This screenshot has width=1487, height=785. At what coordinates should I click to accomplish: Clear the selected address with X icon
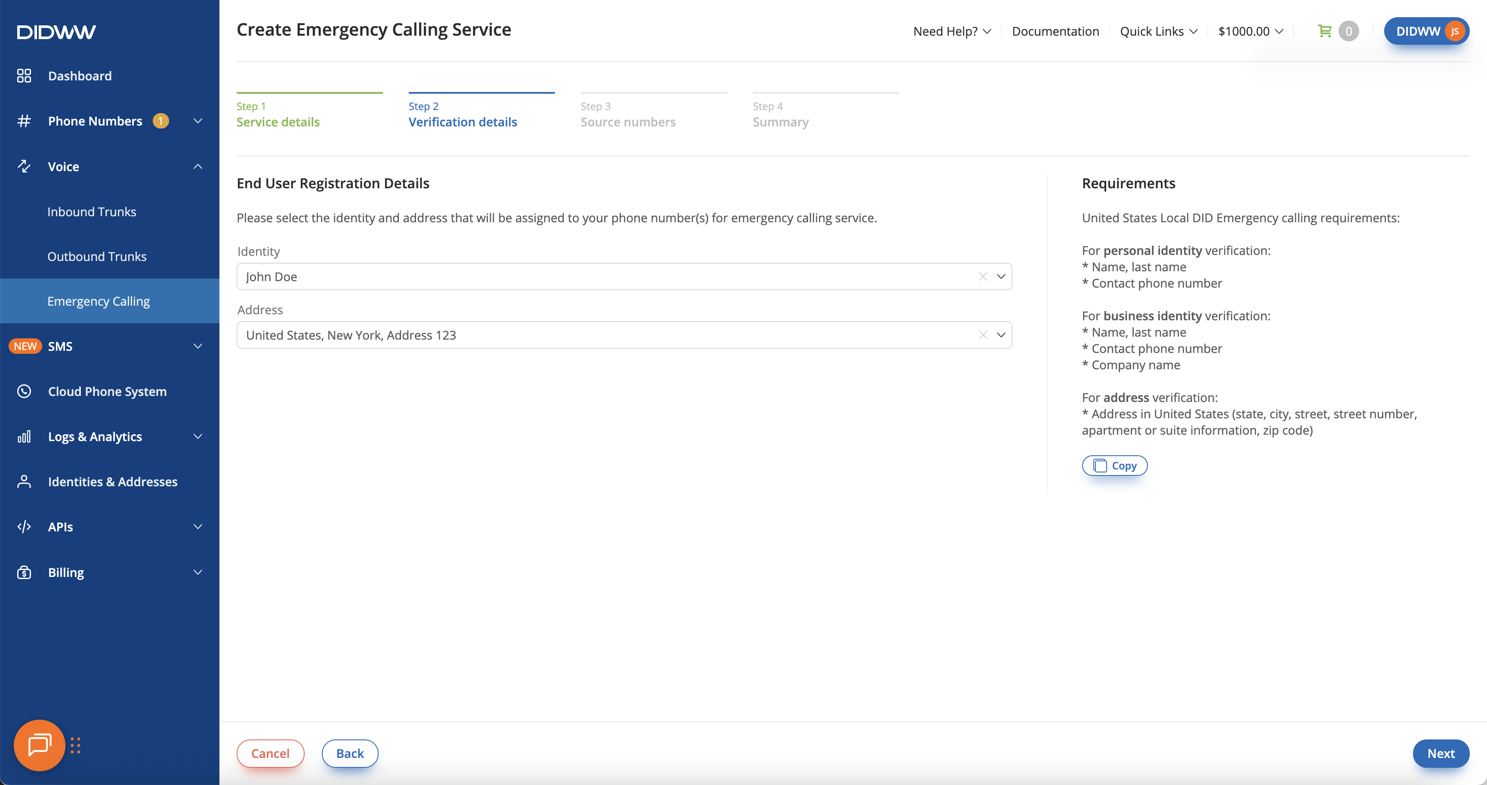tap(982, 335)
